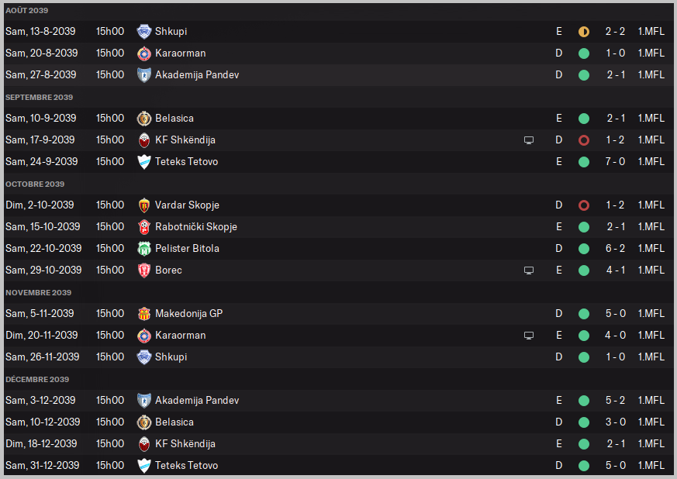The width and height of the screenshot is (677, 479).
Task: Click the red loss indicator on the Vardar Skopje match
Action: (x=584, y=205)
